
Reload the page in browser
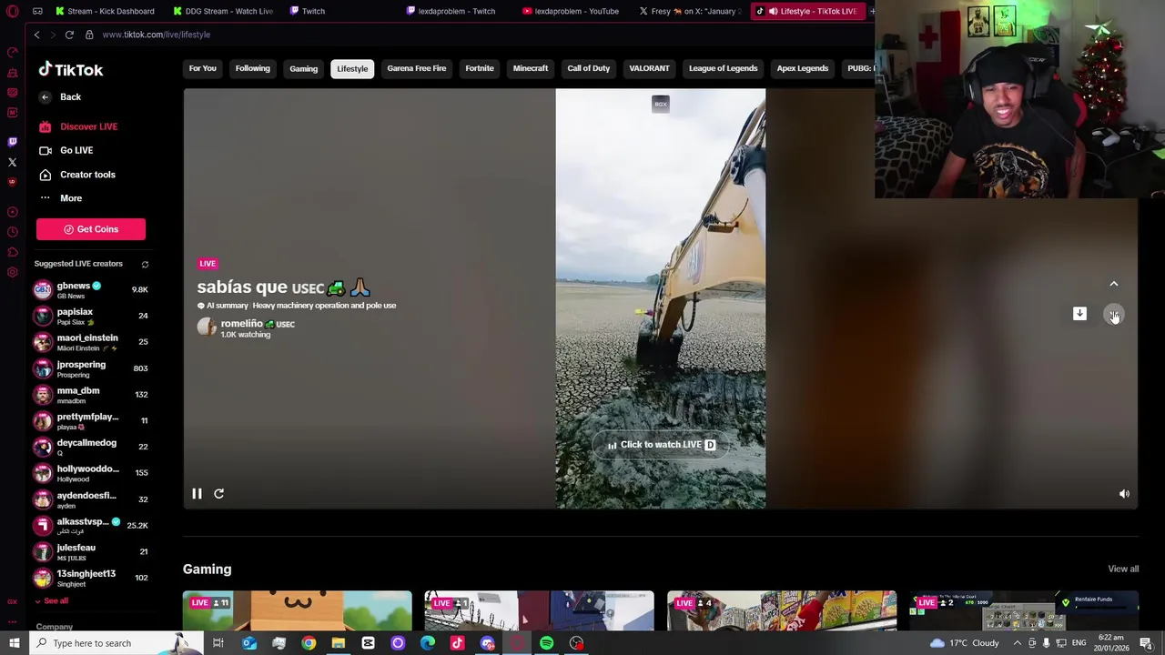69,35
